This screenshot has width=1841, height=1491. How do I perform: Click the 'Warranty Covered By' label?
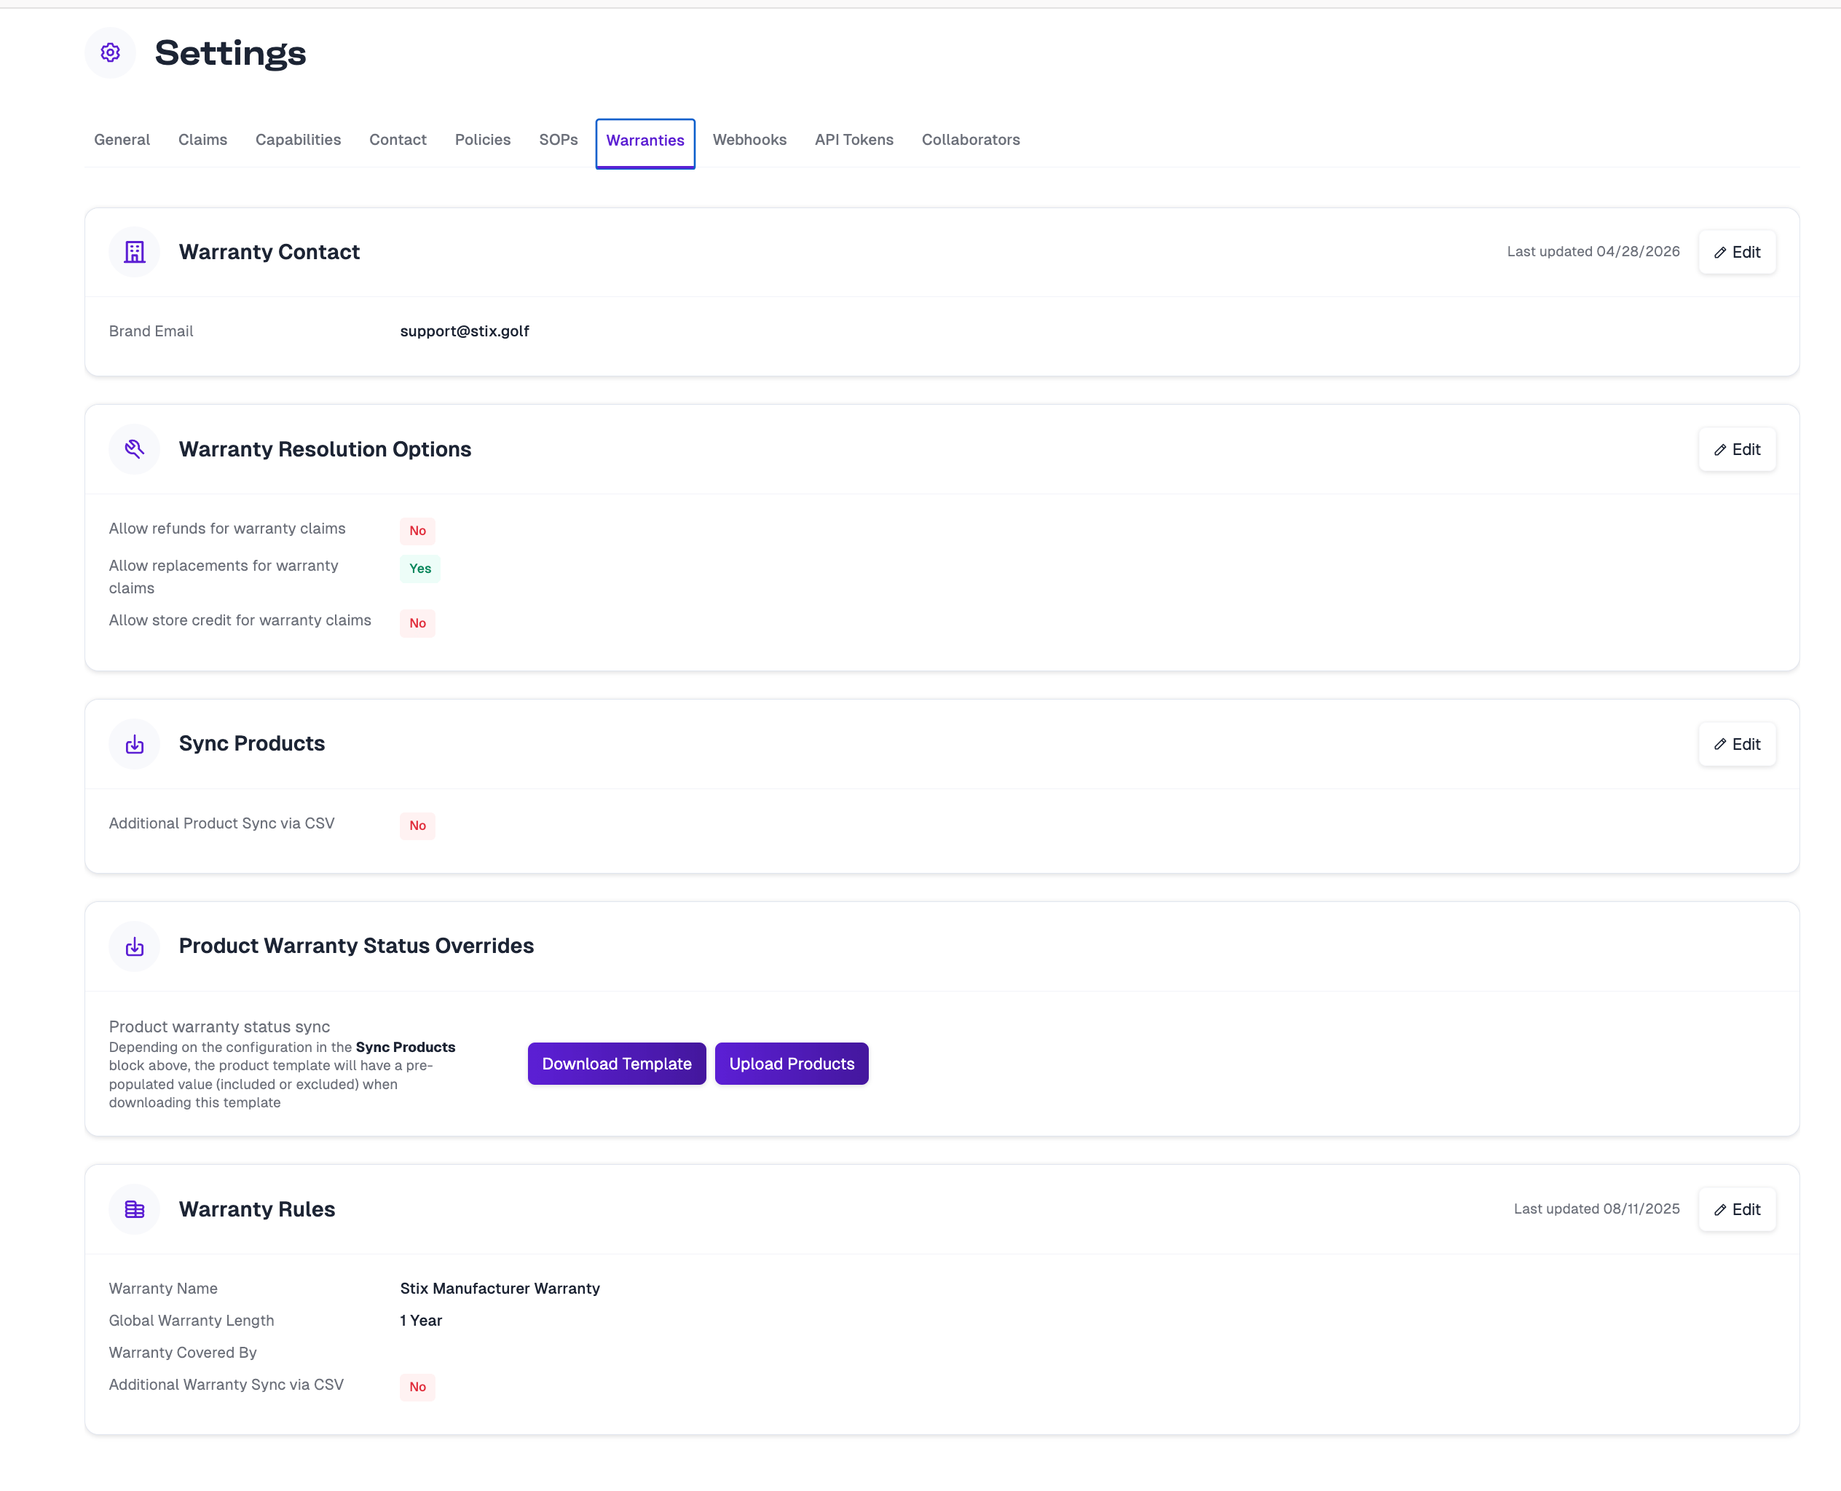pyautogui.click(x=183, y=1353)
